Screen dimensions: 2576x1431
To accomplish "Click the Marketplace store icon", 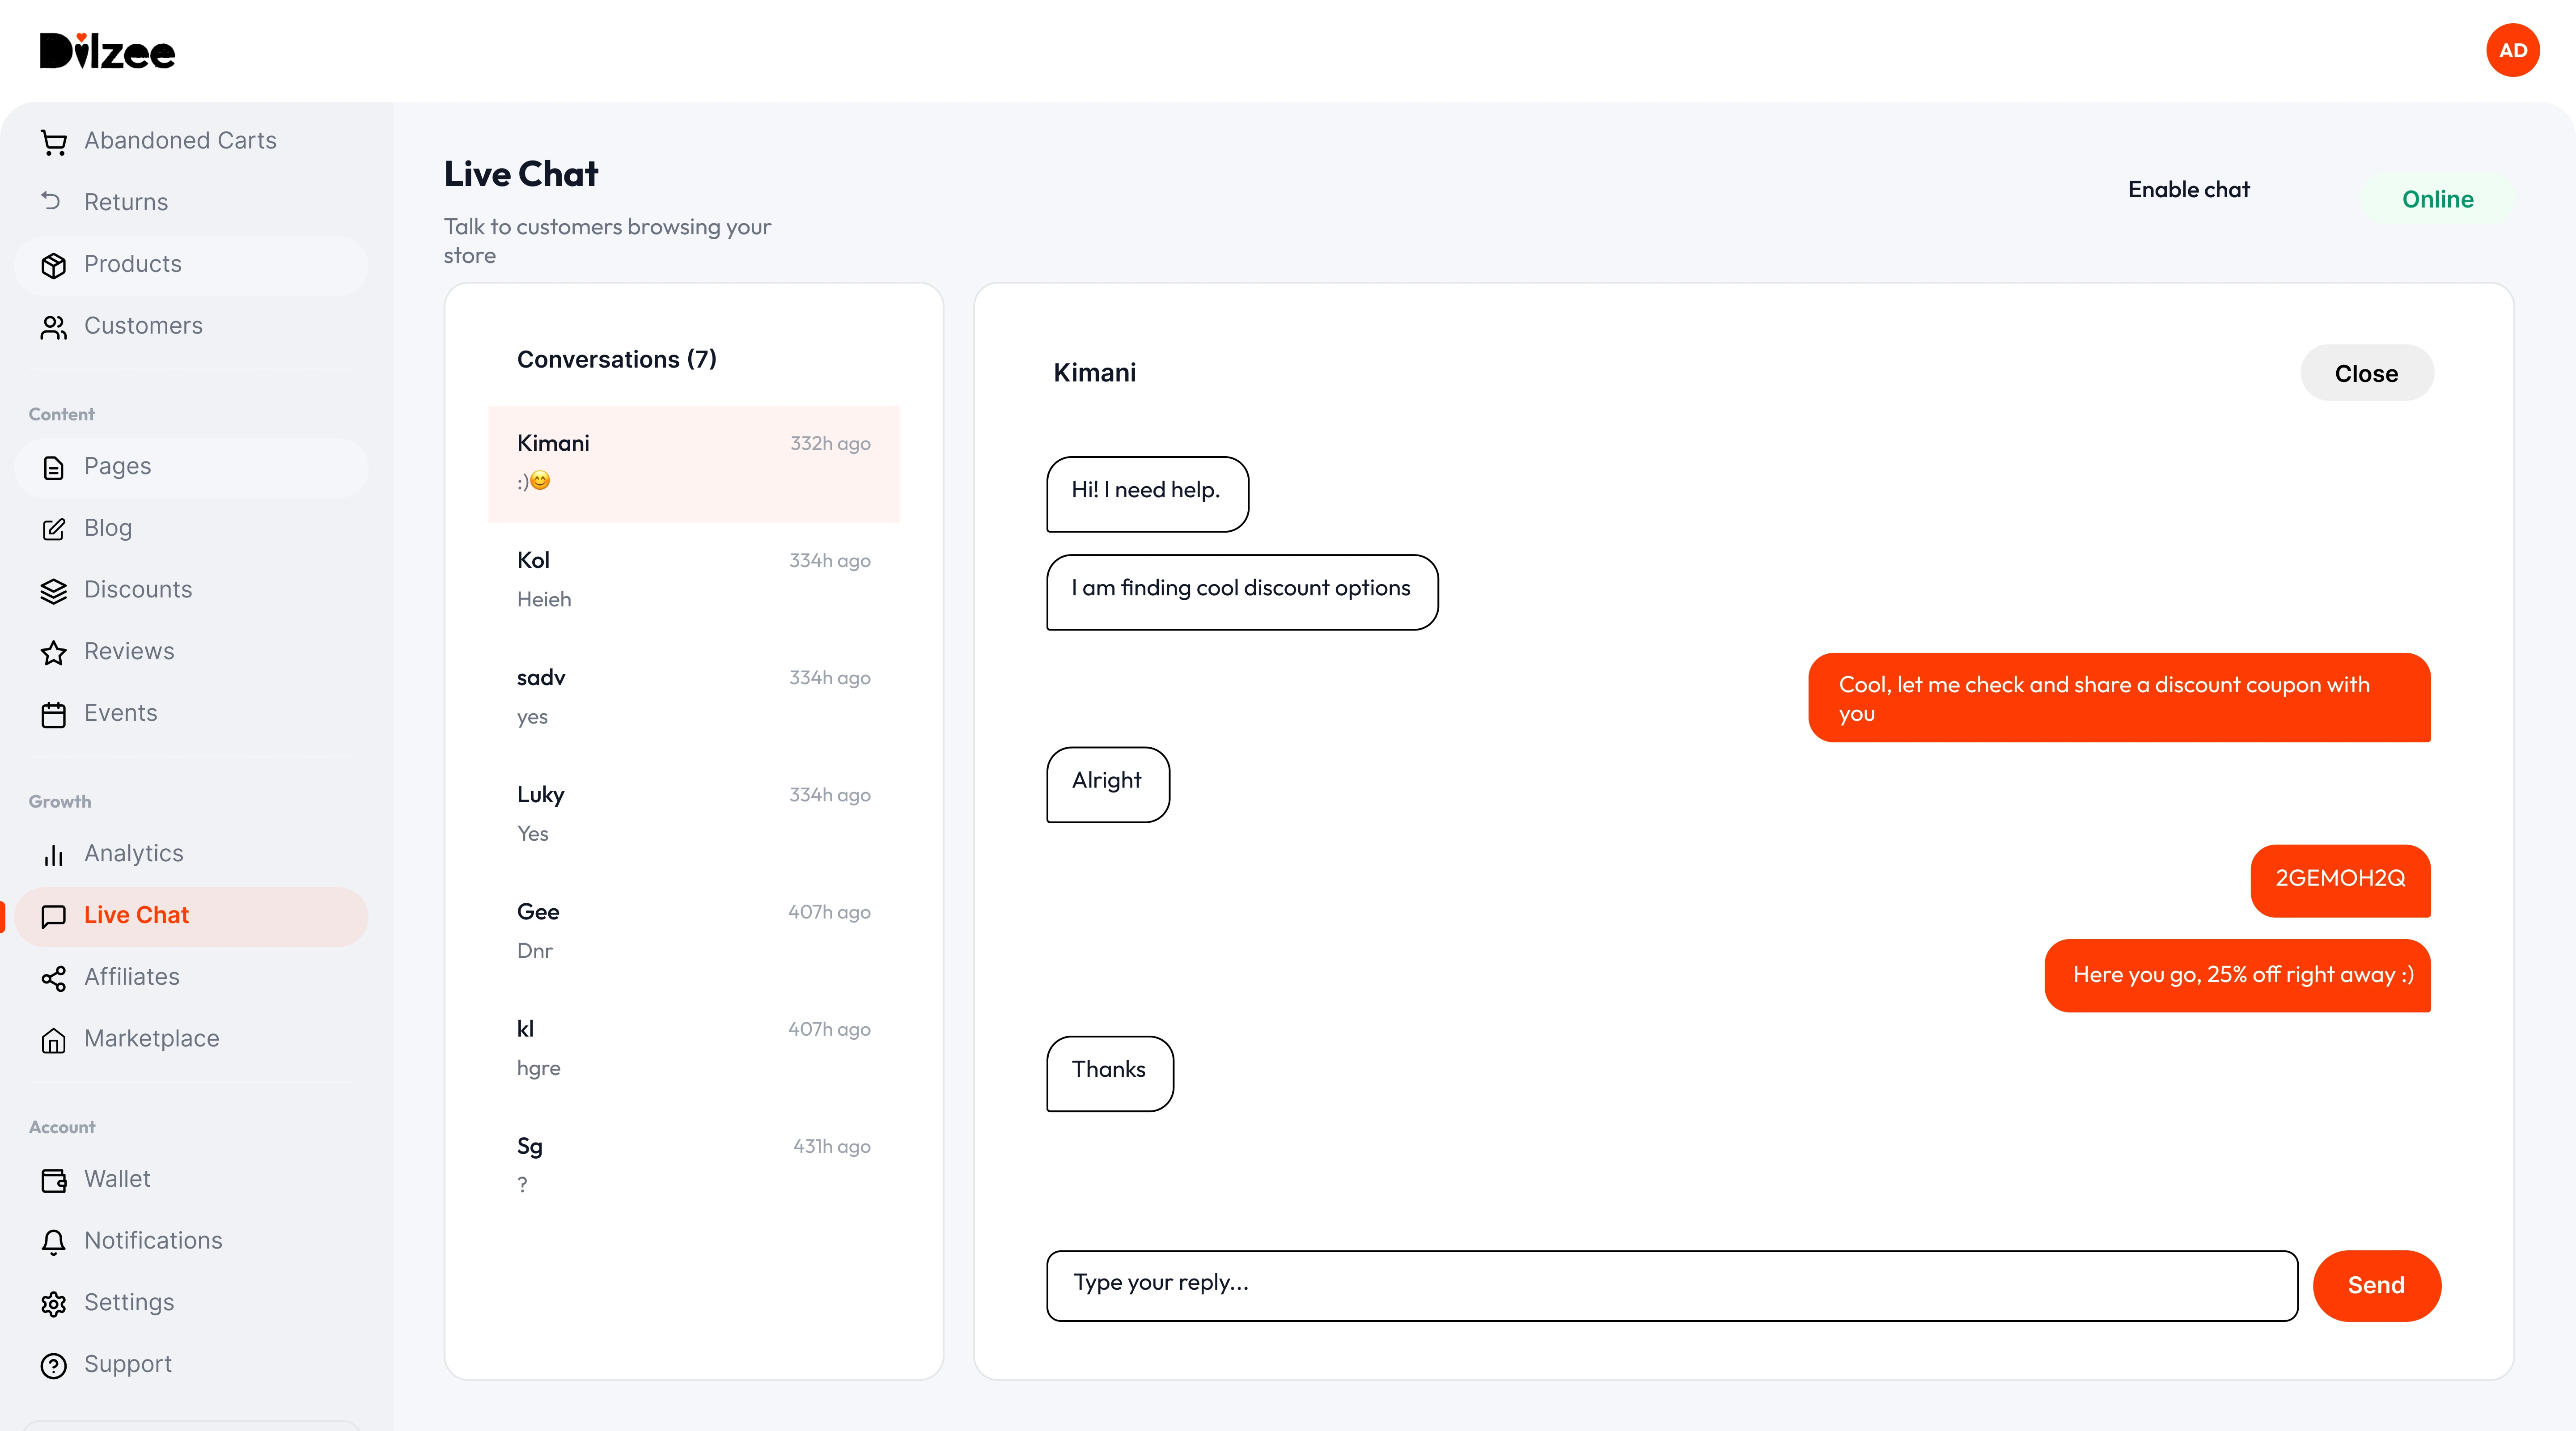I will pyautogui.click(x=54, y=1040).
